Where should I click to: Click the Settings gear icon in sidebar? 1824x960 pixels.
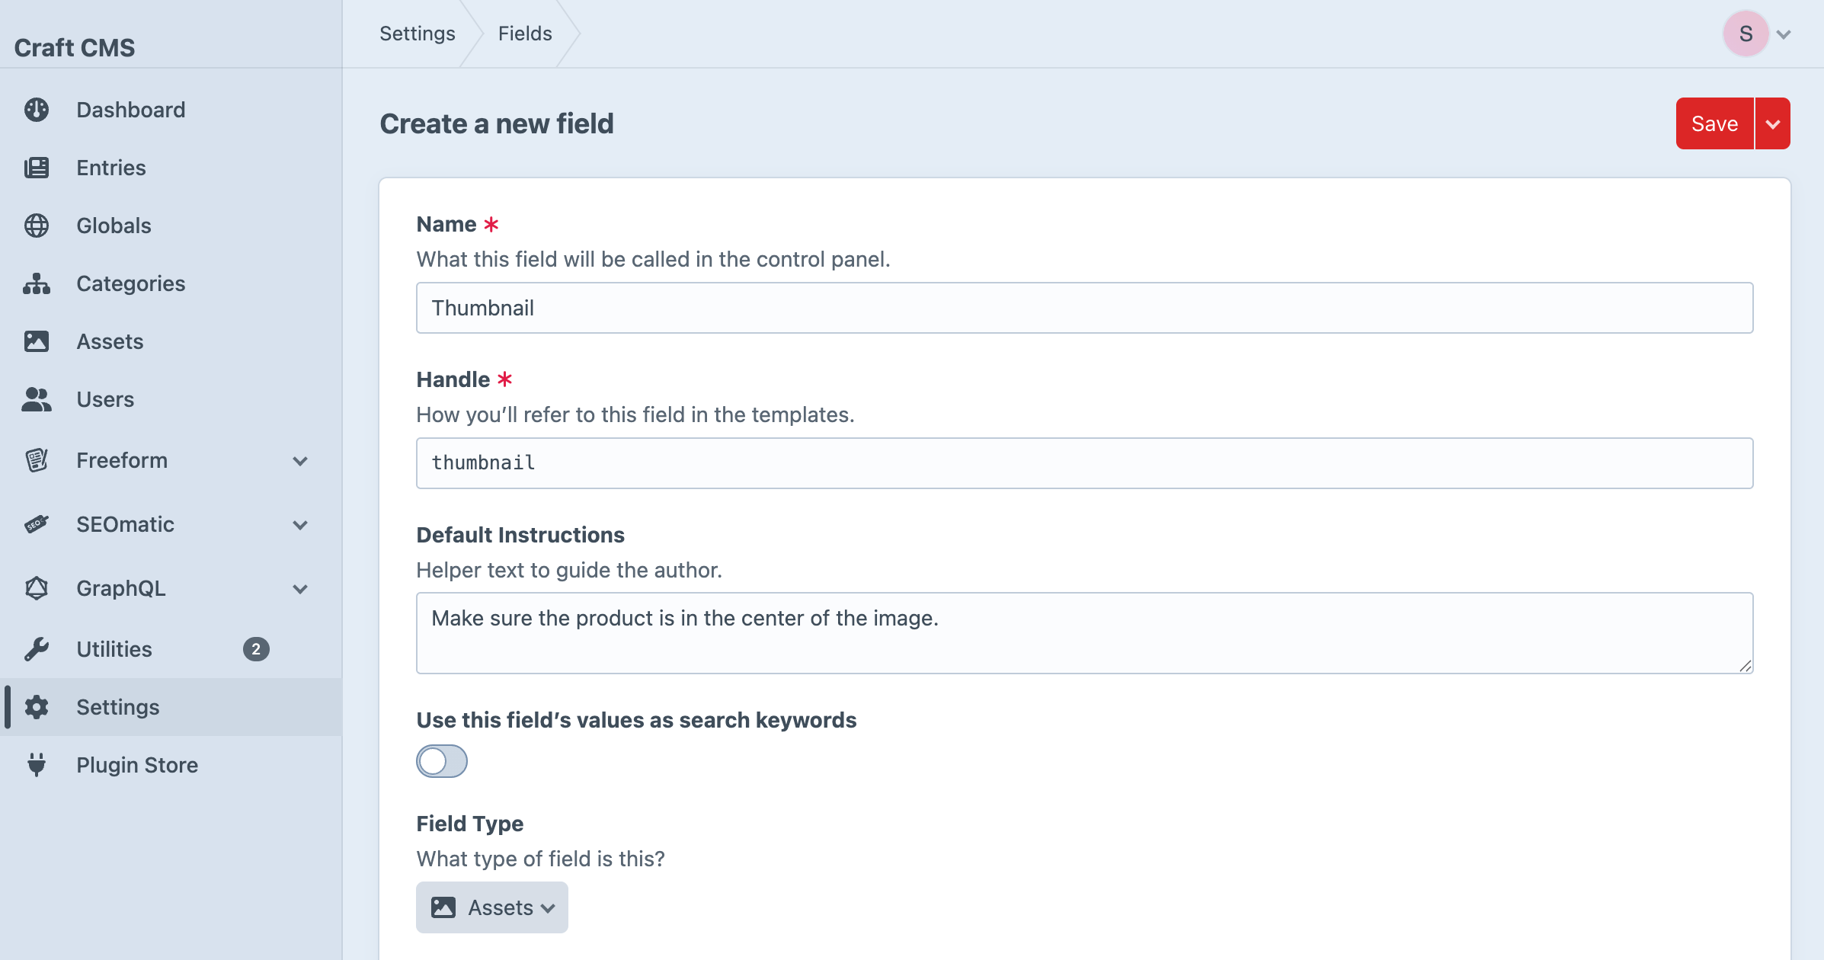point(37,707)
